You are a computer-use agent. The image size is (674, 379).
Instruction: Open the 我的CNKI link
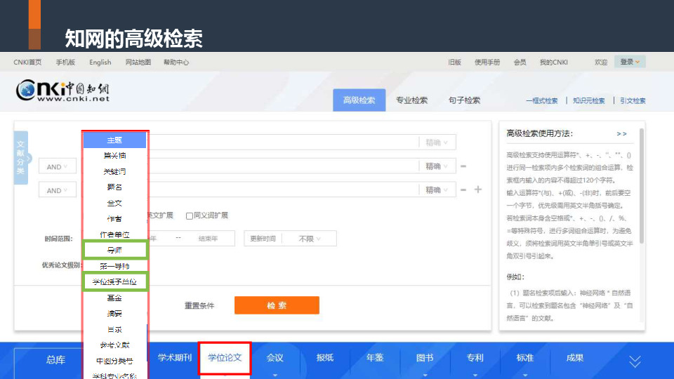pyautogui.click(x=554, y=62)
